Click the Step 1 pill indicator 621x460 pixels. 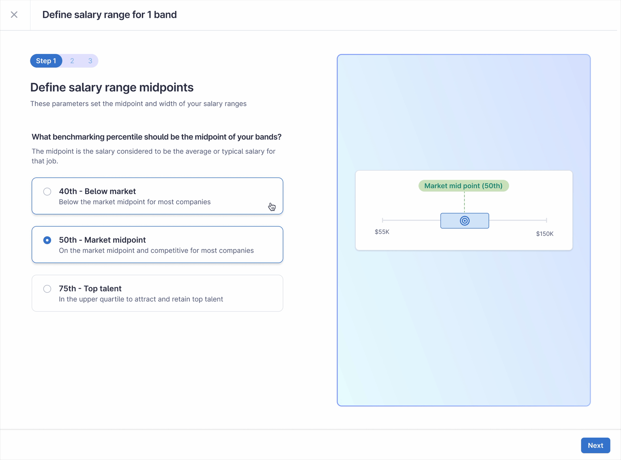(x=46, y=60)
